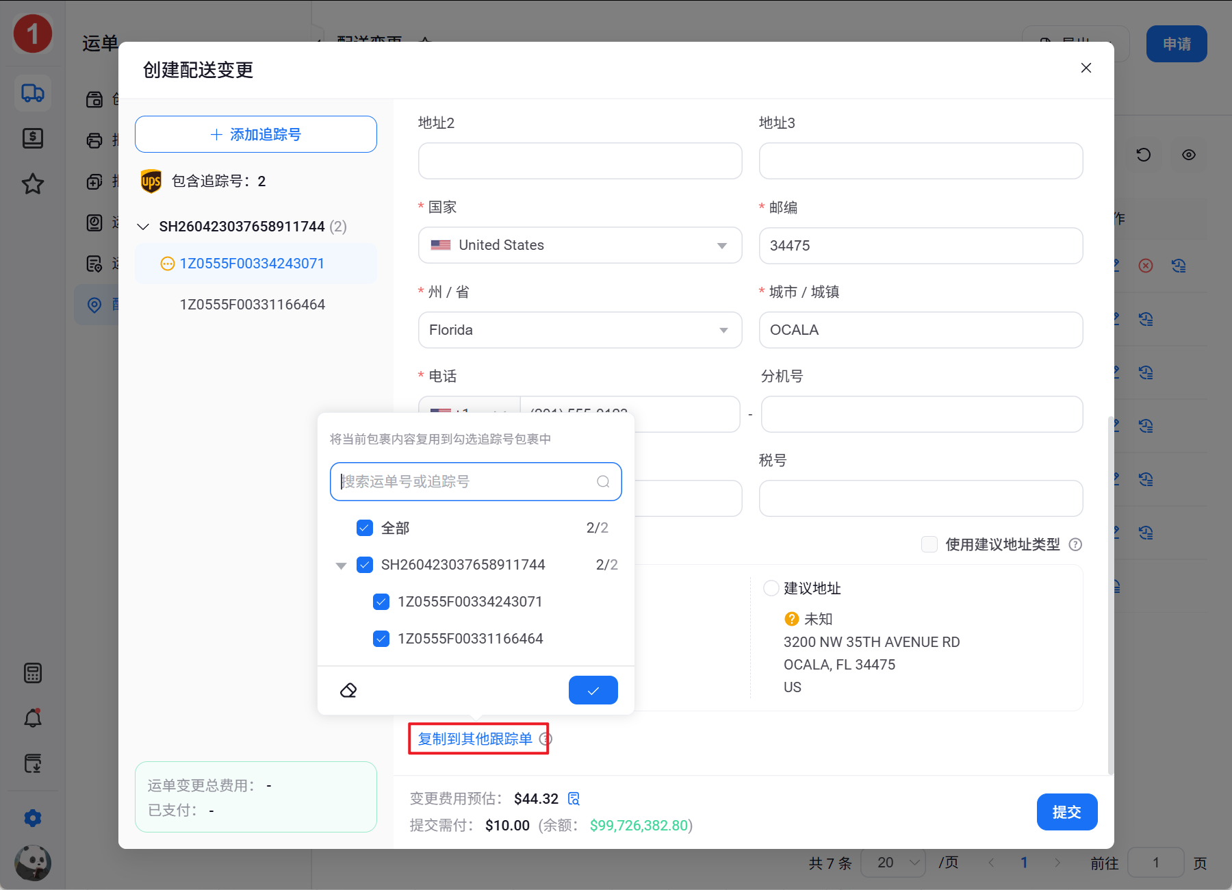Open the 州/省 Florida dropdown
The width and height of the screenshot is (1232, 890).
point(580,330)
